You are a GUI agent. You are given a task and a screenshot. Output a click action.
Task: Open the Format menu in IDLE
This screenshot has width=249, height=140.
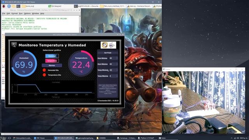(x=14, y=14)
